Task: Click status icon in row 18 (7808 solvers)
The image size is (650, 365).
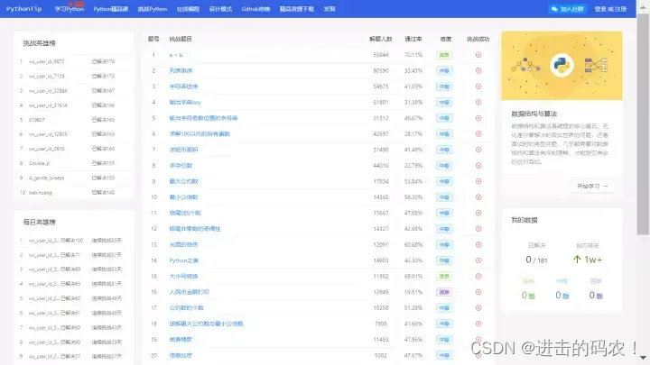Action: click(478, 324)
